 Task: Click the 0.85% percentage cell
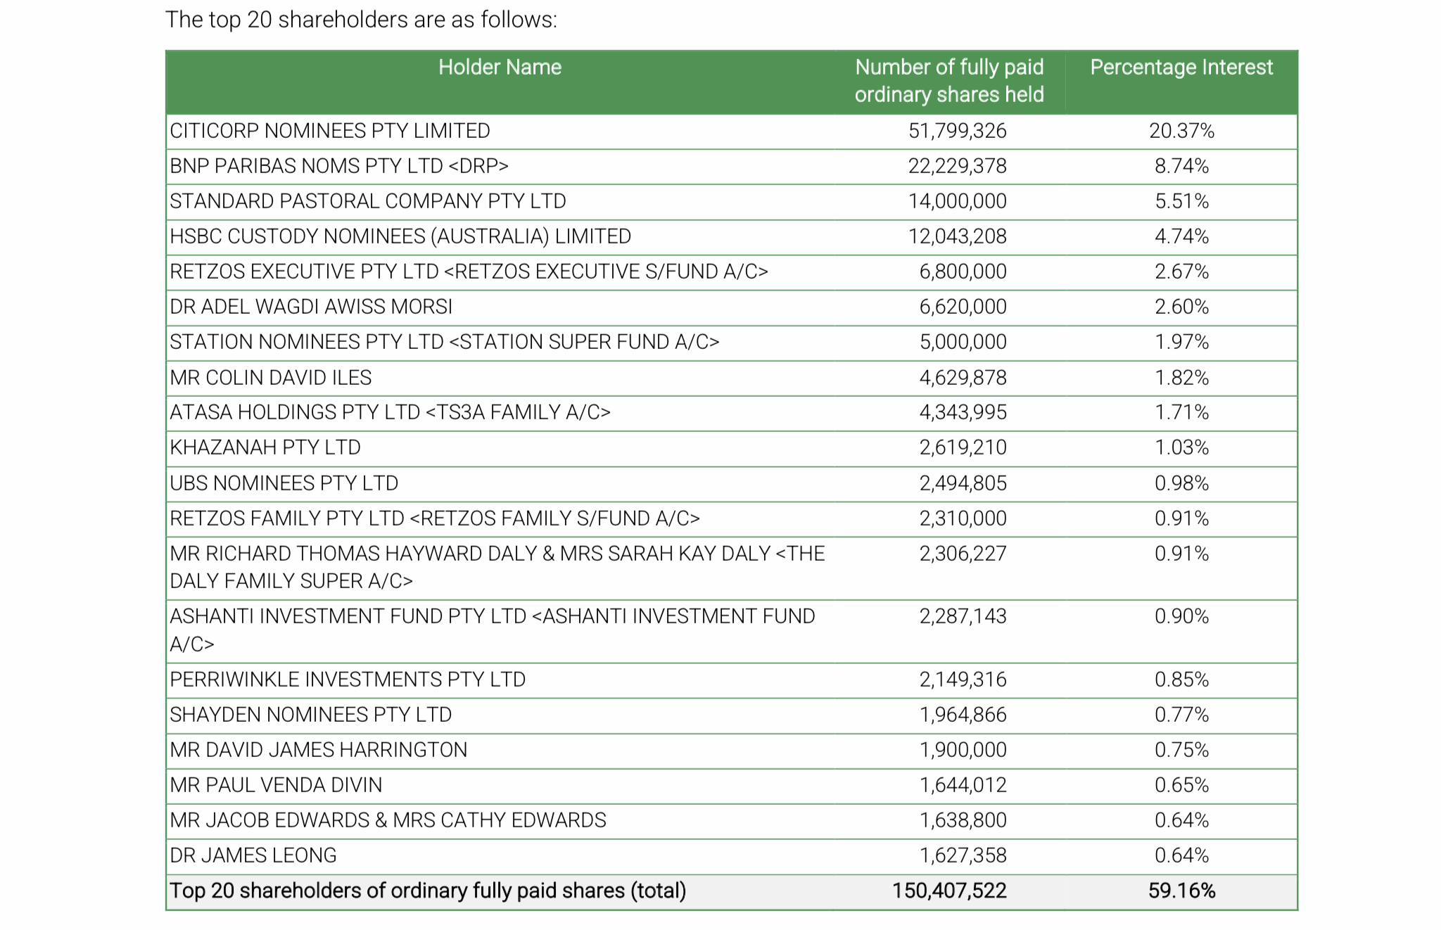(1181, 680)
